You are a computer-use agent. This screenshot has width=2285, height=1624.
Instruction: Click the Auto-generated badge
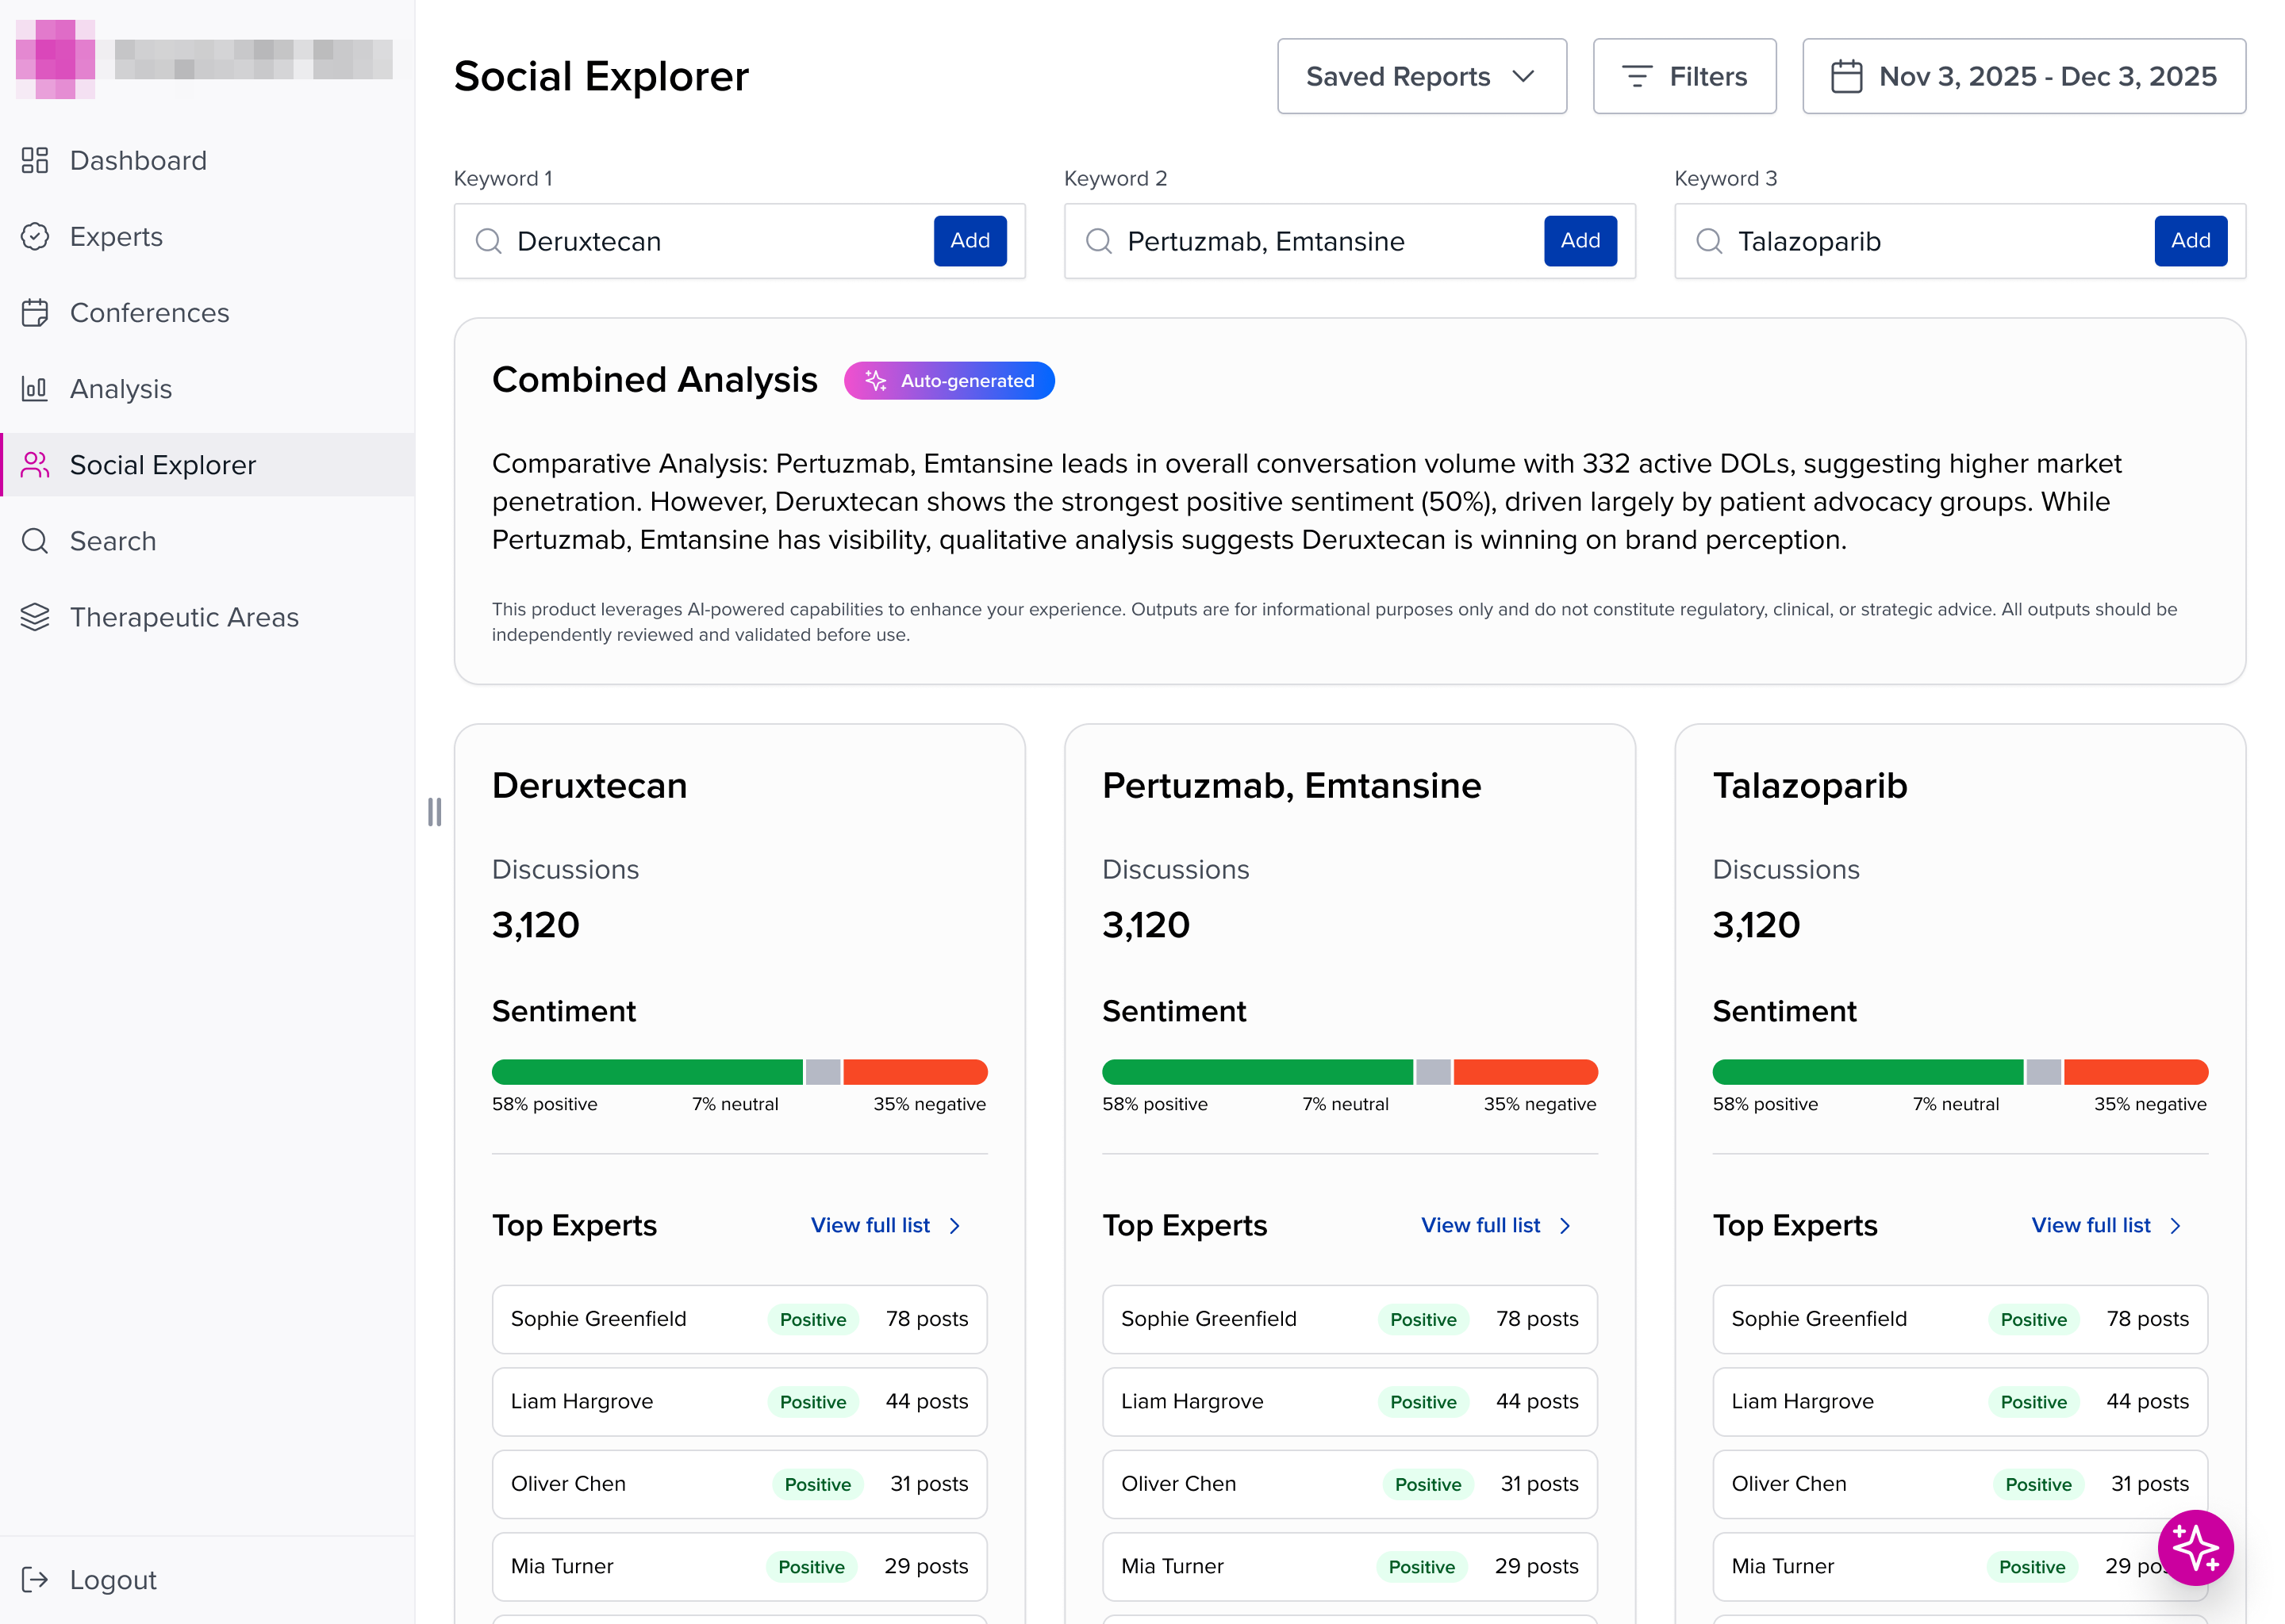click(x=948, y=380)
